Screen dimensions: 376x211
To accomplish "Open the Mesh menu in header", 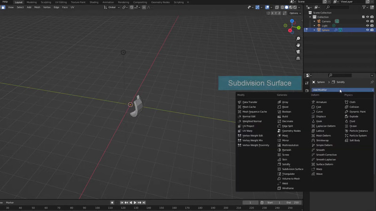I will pyautogui.click(x=37, y=7).
